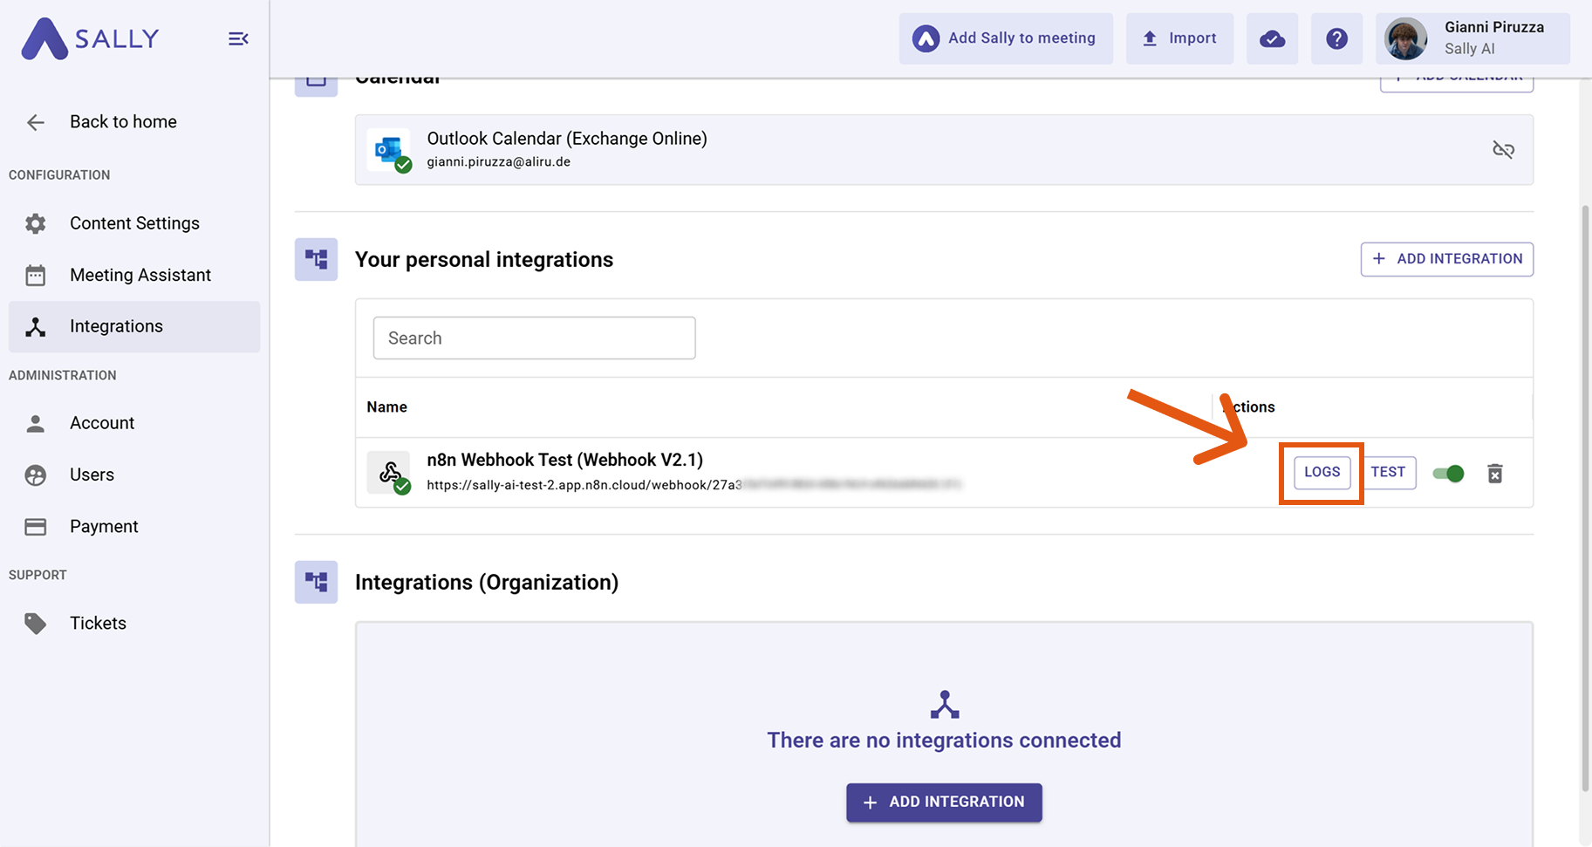
Task: Navigate to Account administration
Action: [x=102, y=423]
